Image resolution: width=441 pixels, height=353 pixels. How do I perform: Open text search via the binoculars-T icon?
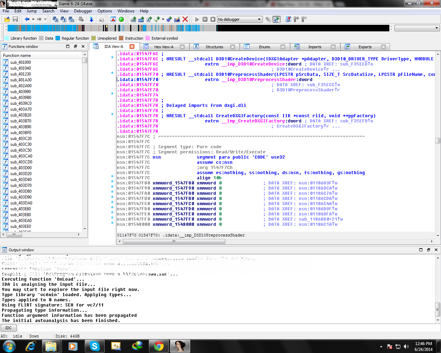point(63,19)
